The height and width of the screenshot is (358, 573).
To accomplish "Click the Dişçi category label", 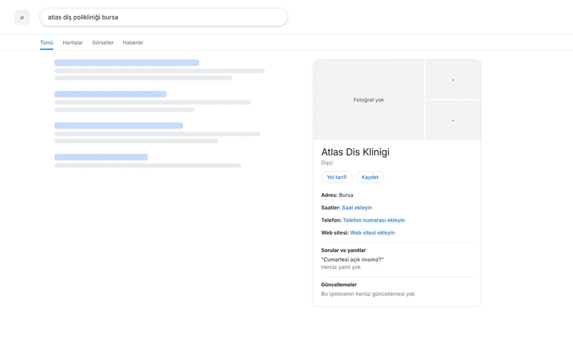I will click(327, 163).
